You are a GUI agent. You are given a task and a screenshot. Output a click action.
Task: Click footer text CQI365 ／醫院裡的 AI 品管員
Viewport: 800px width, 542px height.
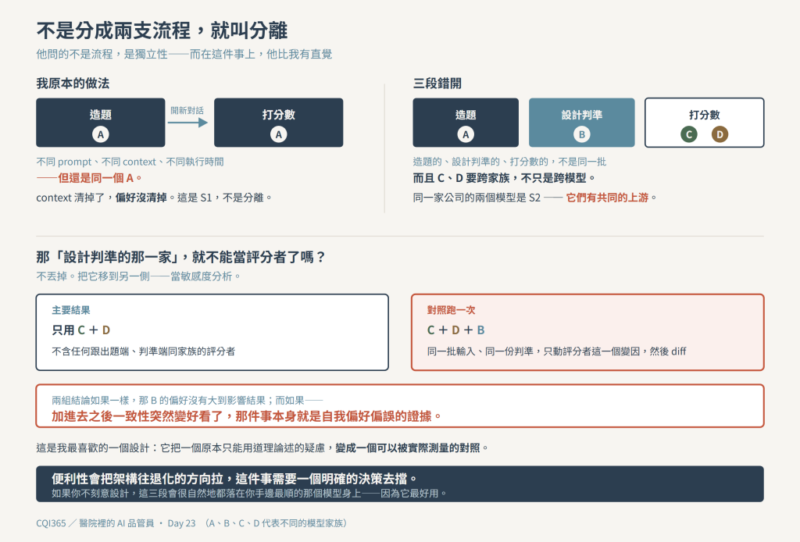coord(95,523)
